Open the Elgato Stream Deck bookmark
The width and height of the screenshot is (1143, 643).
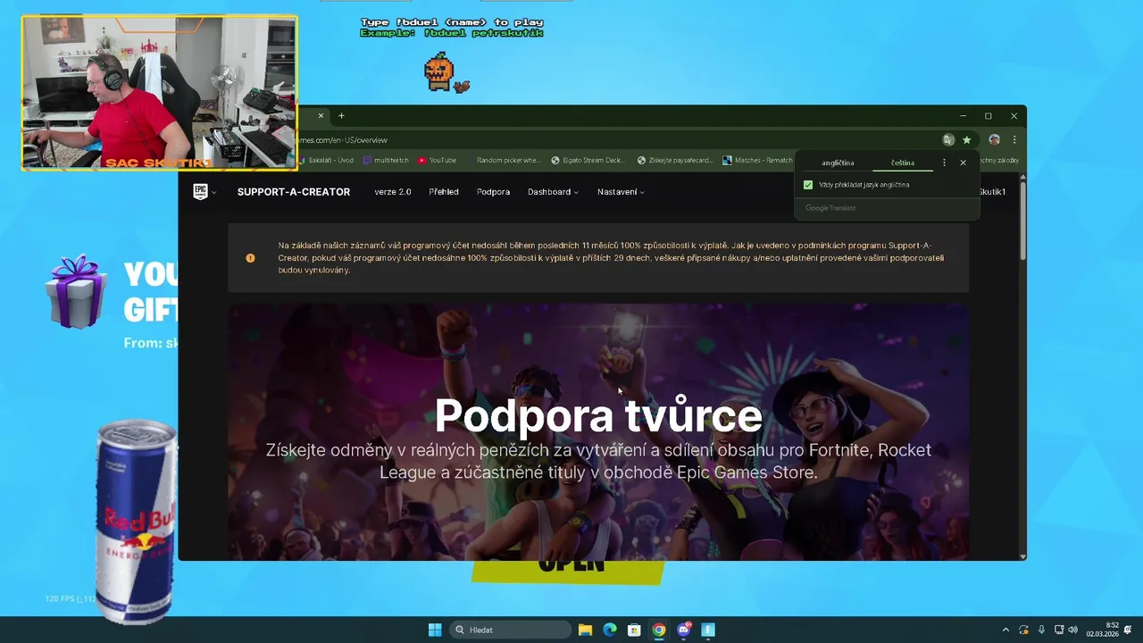(x=587, y=161)
